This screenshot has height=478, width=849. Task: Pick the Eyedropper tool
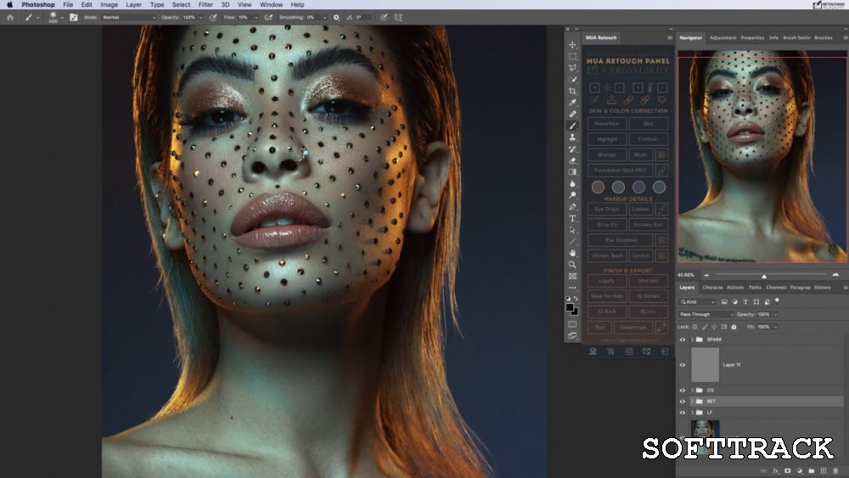click(572, 103)
